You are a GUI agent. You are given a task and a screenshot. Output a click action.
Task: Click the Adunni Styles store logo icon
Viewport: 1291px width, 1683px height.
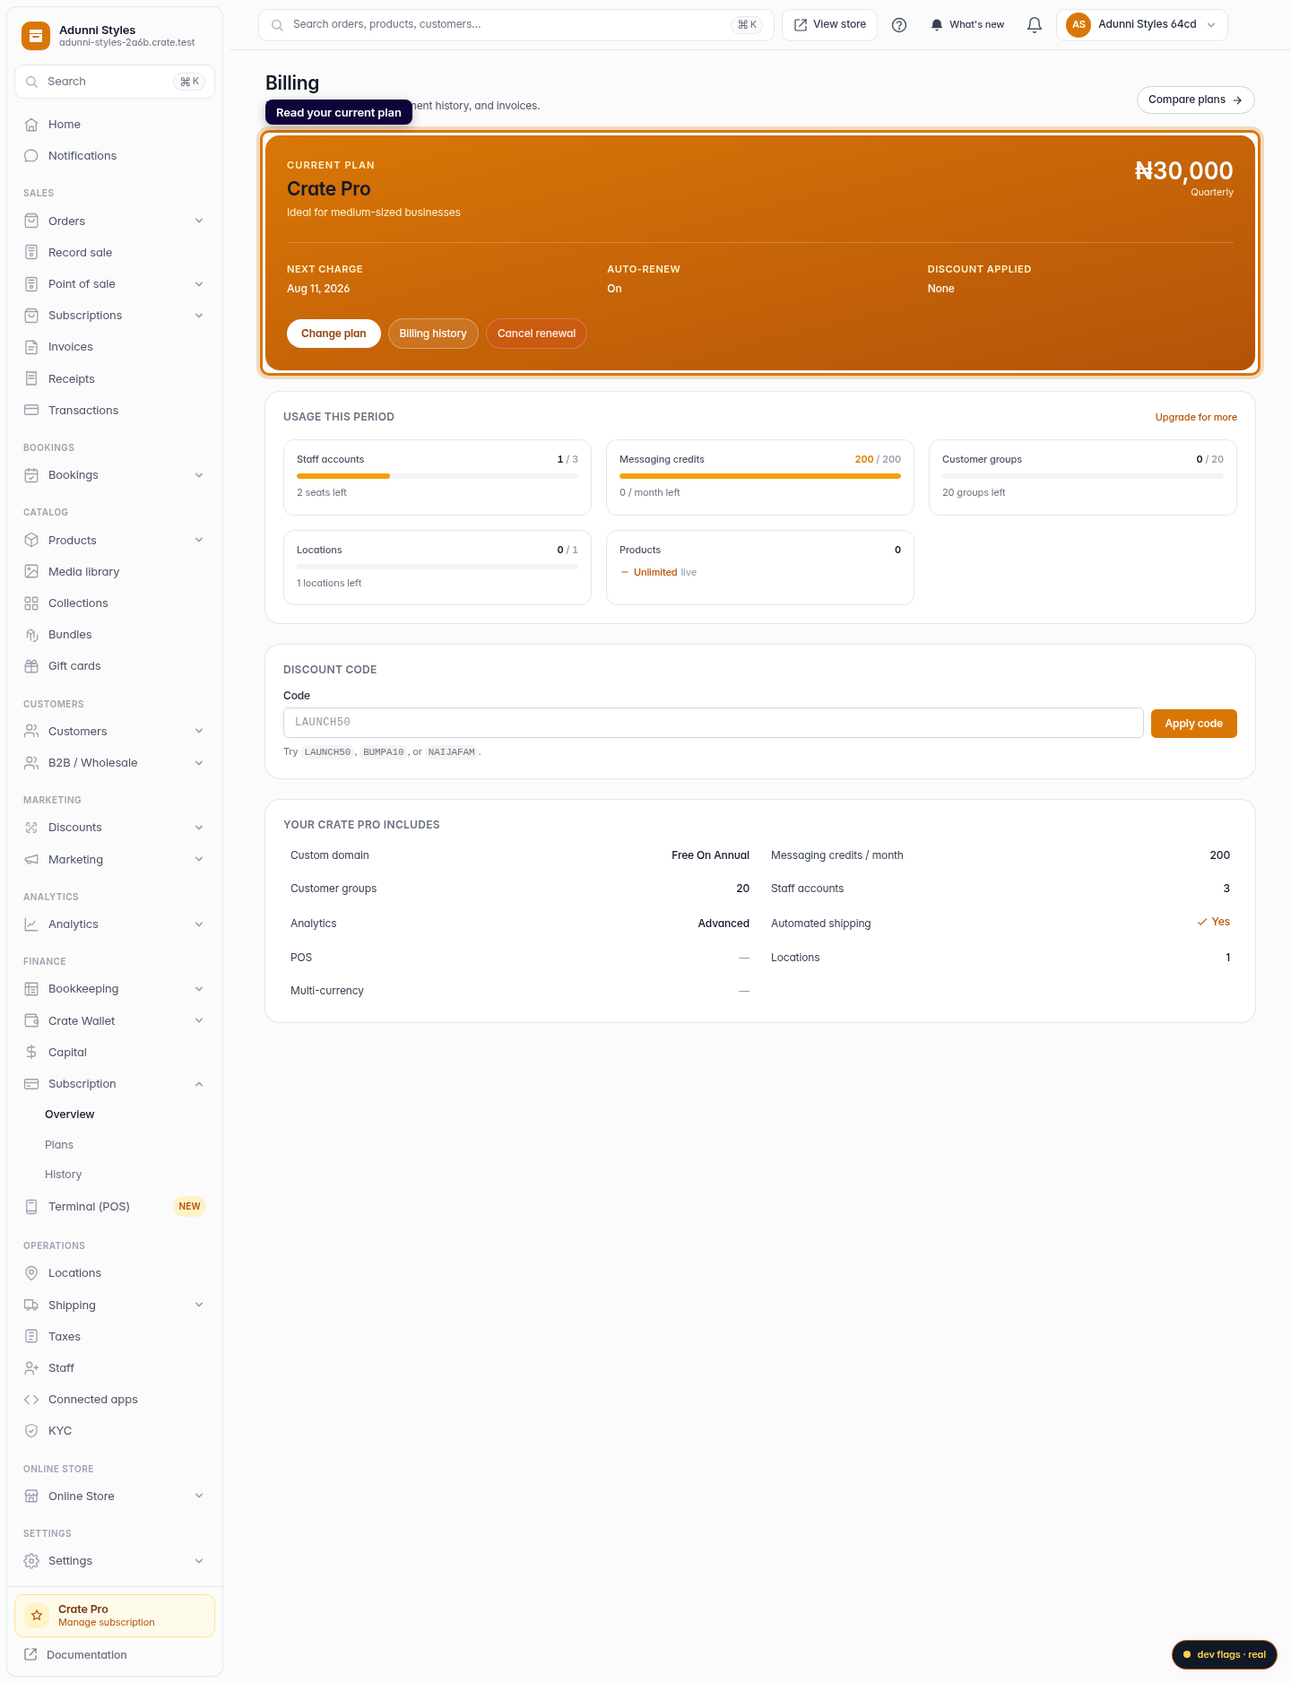click(x=36, y=36)
